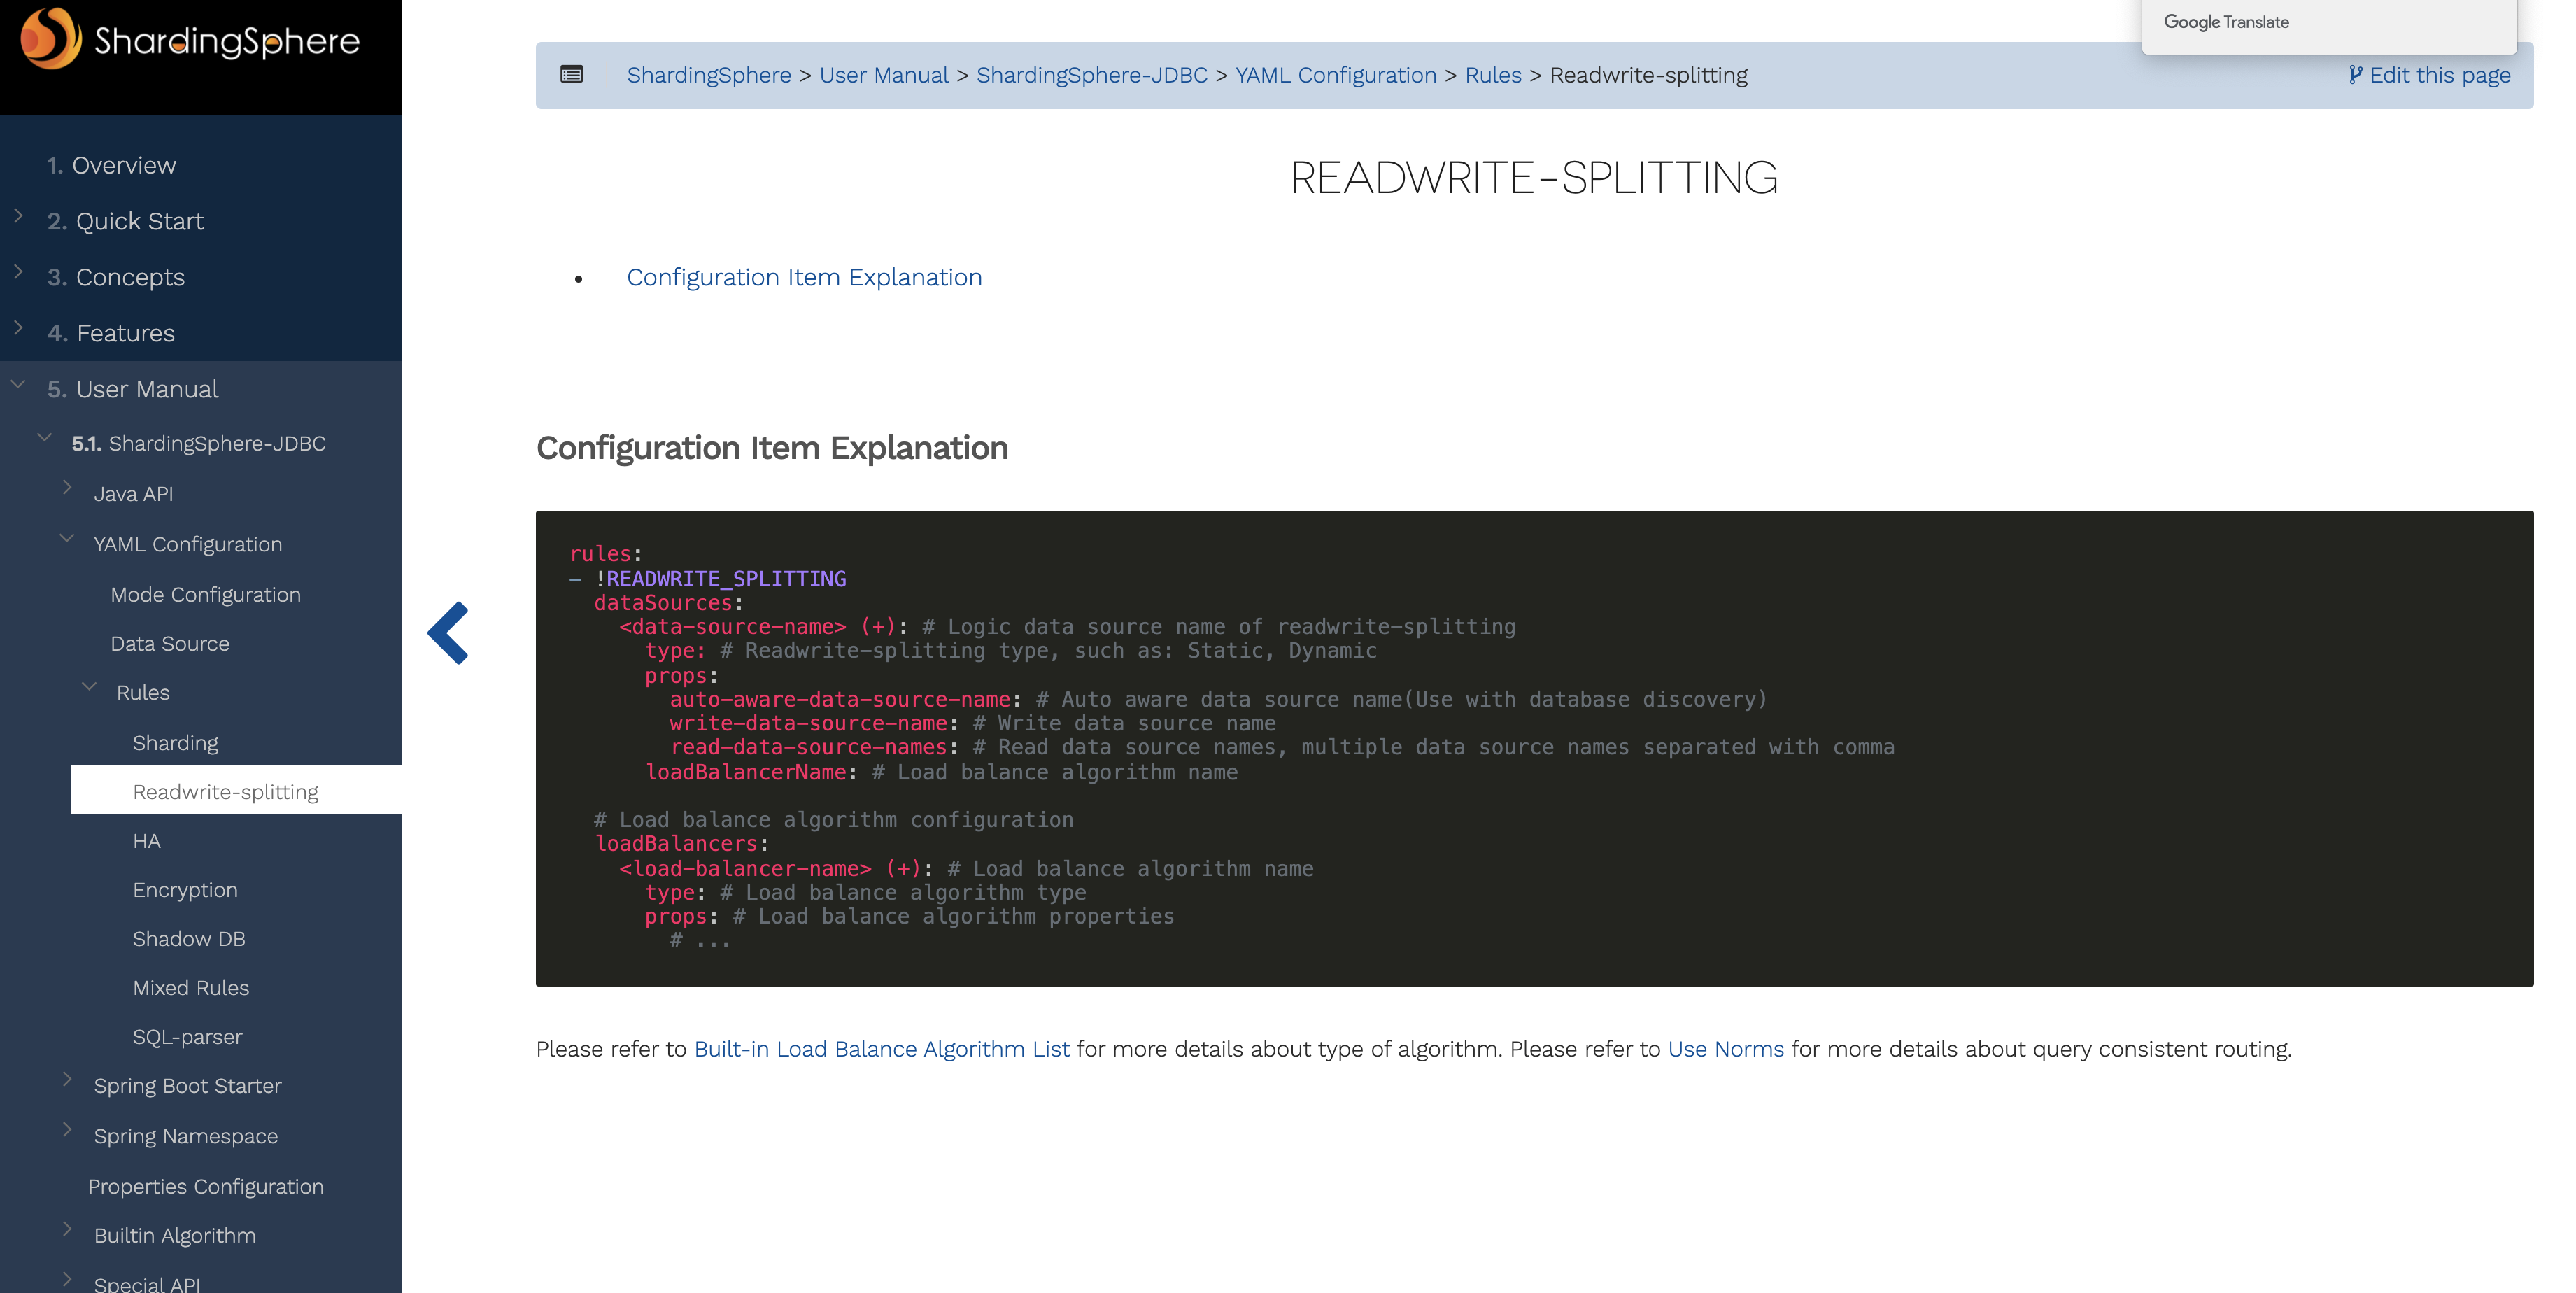Click loadBalancerName in the code block
The width and height of the screenshot is (2576, 1293).
[x=746, y=773]
